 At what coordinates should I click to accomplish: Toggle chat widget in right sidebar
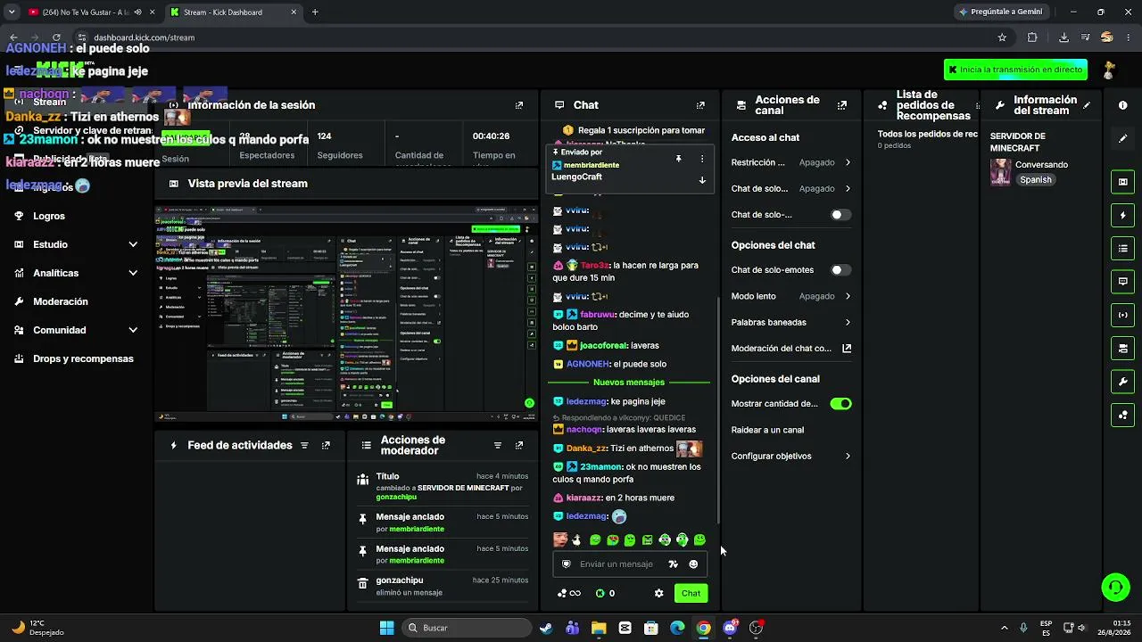click(1122, 282)
